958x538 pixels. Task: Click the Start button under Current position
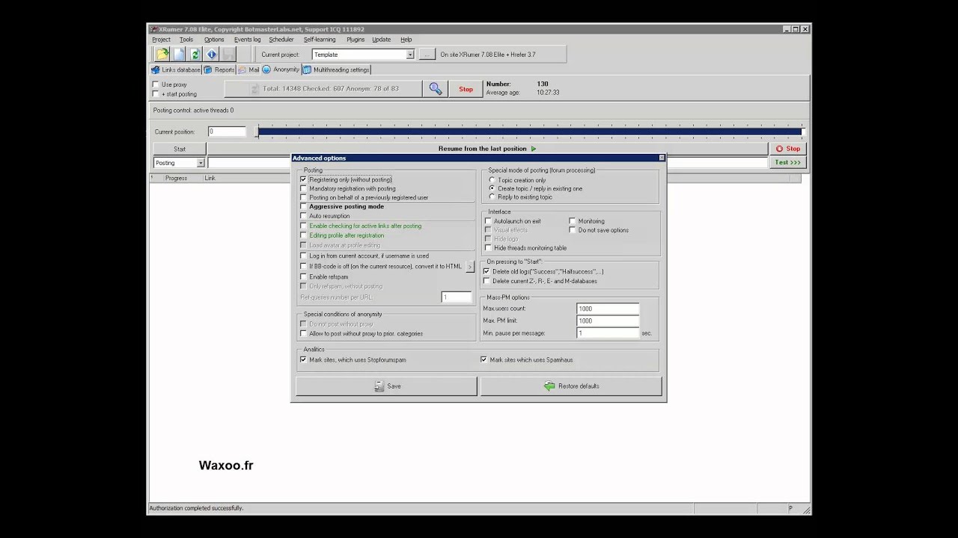180,149
